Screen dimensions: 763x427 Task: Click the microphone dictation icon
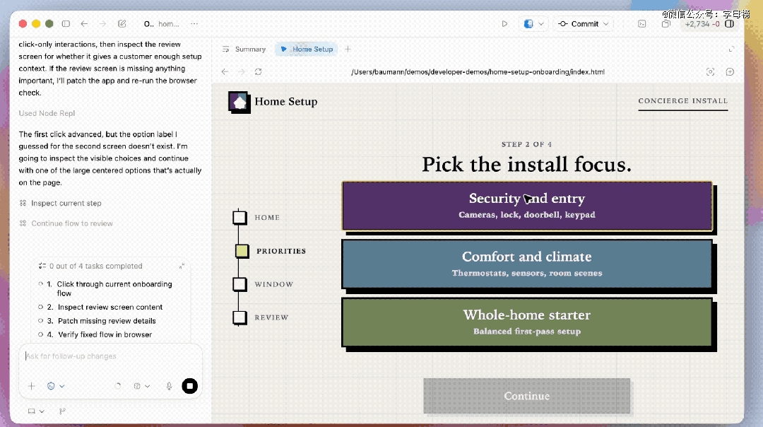(x=169, y=386)
